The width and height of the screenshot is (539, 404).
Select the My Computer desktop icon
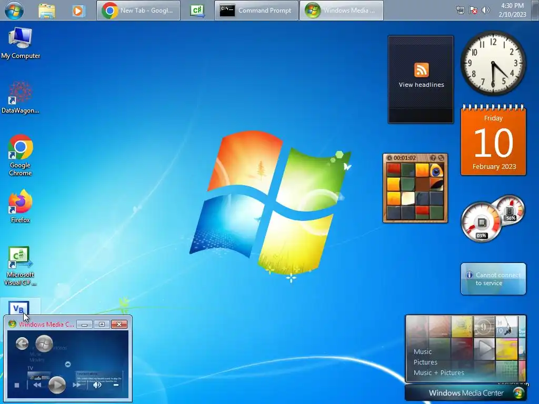(21, 43)
